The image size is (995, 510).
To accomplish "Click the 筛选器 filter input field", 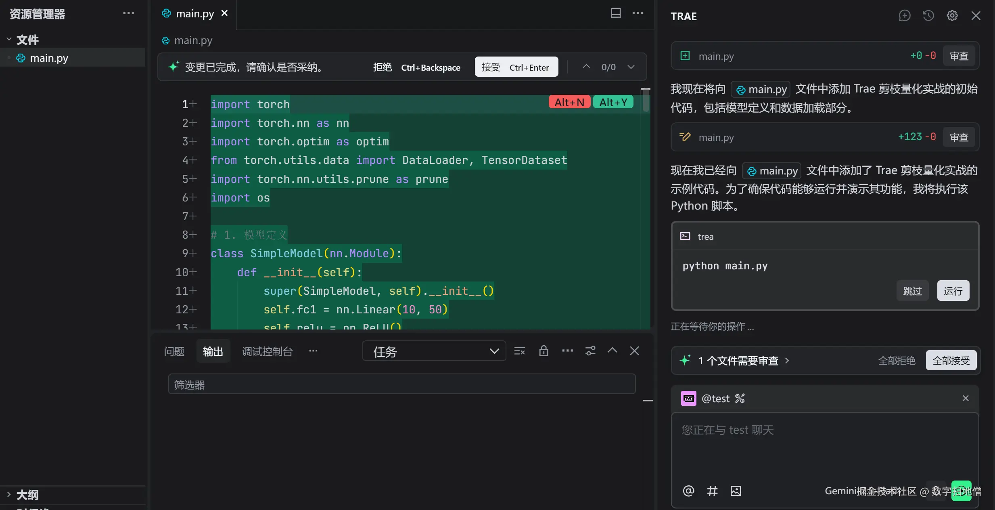I will pyautogui.click(x=401, y=384).
